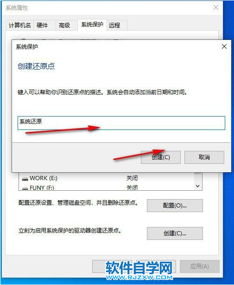This screenshot has height=285, width=234.
Task: Click the 应用(A) button
Action: (200, 266)
